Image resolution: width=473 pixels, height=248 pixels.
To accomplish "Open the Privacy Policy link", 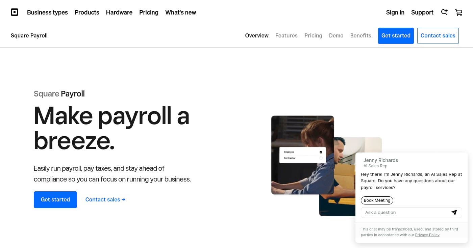I will 427,235.
